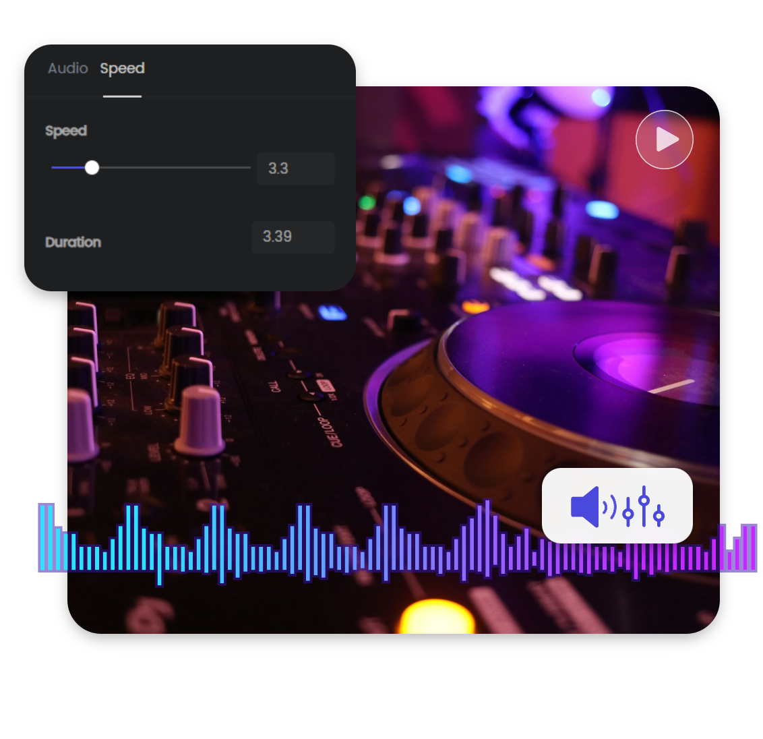This screenshot has height=739, width=763.
Task: Click the Speed value field showing 3.3
Action: [x=295, y=169]
